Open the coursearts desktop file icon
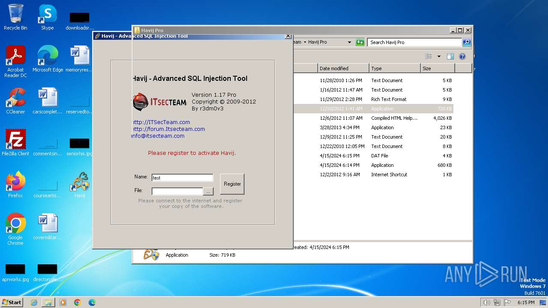The image size is (548, 308). point(48,187)
